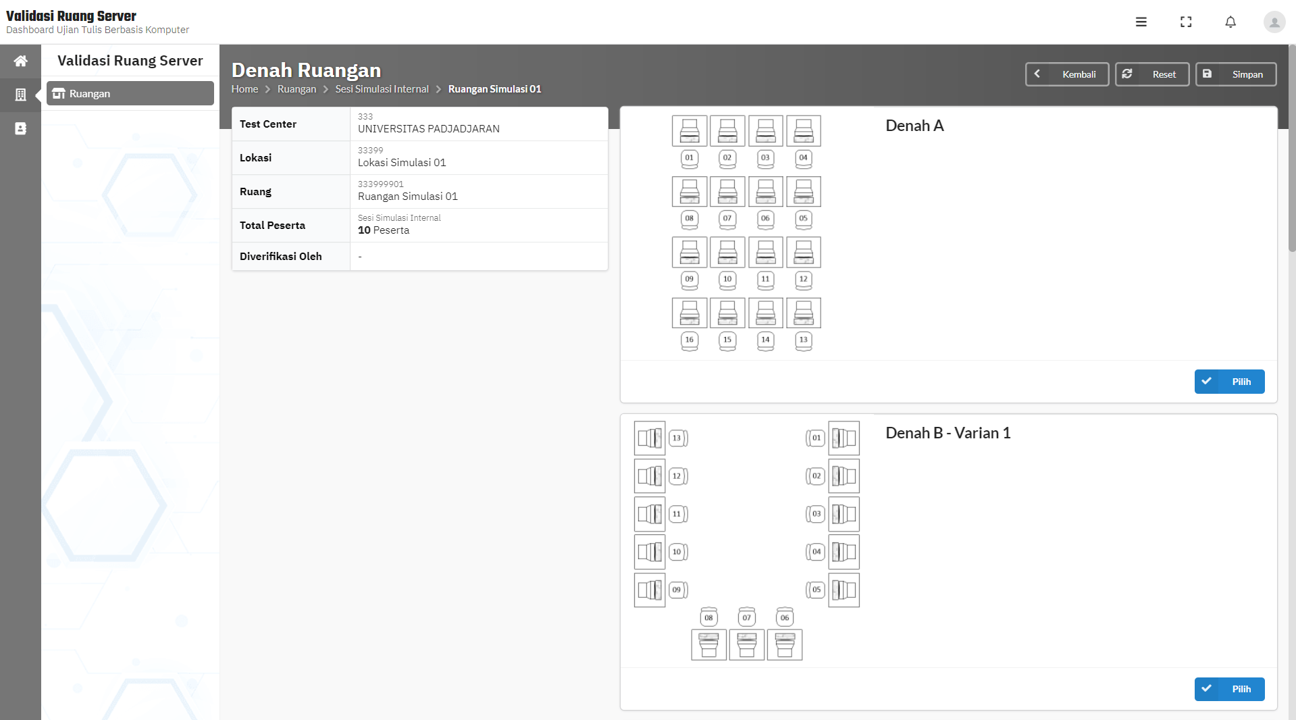The width and height of the screenshot is (1296, 720).
Task: Select Ruangan in the side menu
Action: point(130,93)
